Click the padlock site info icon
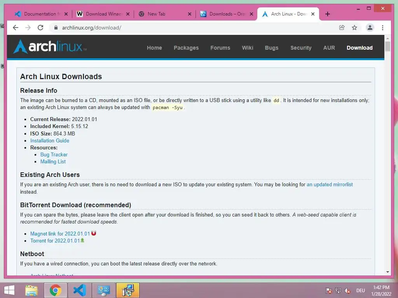The image size is (398, 298). click(56, 28)
